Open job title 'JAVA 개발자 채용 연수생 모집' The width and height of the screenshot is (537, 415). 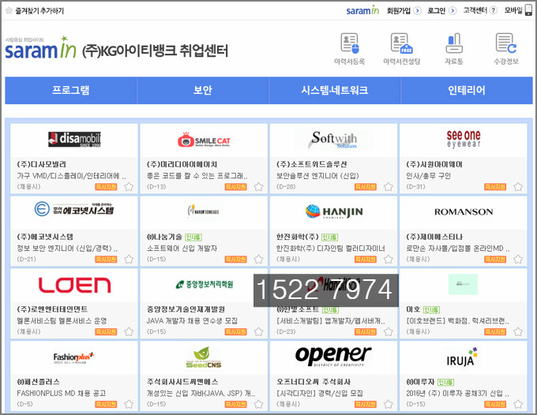coord(192,321)
